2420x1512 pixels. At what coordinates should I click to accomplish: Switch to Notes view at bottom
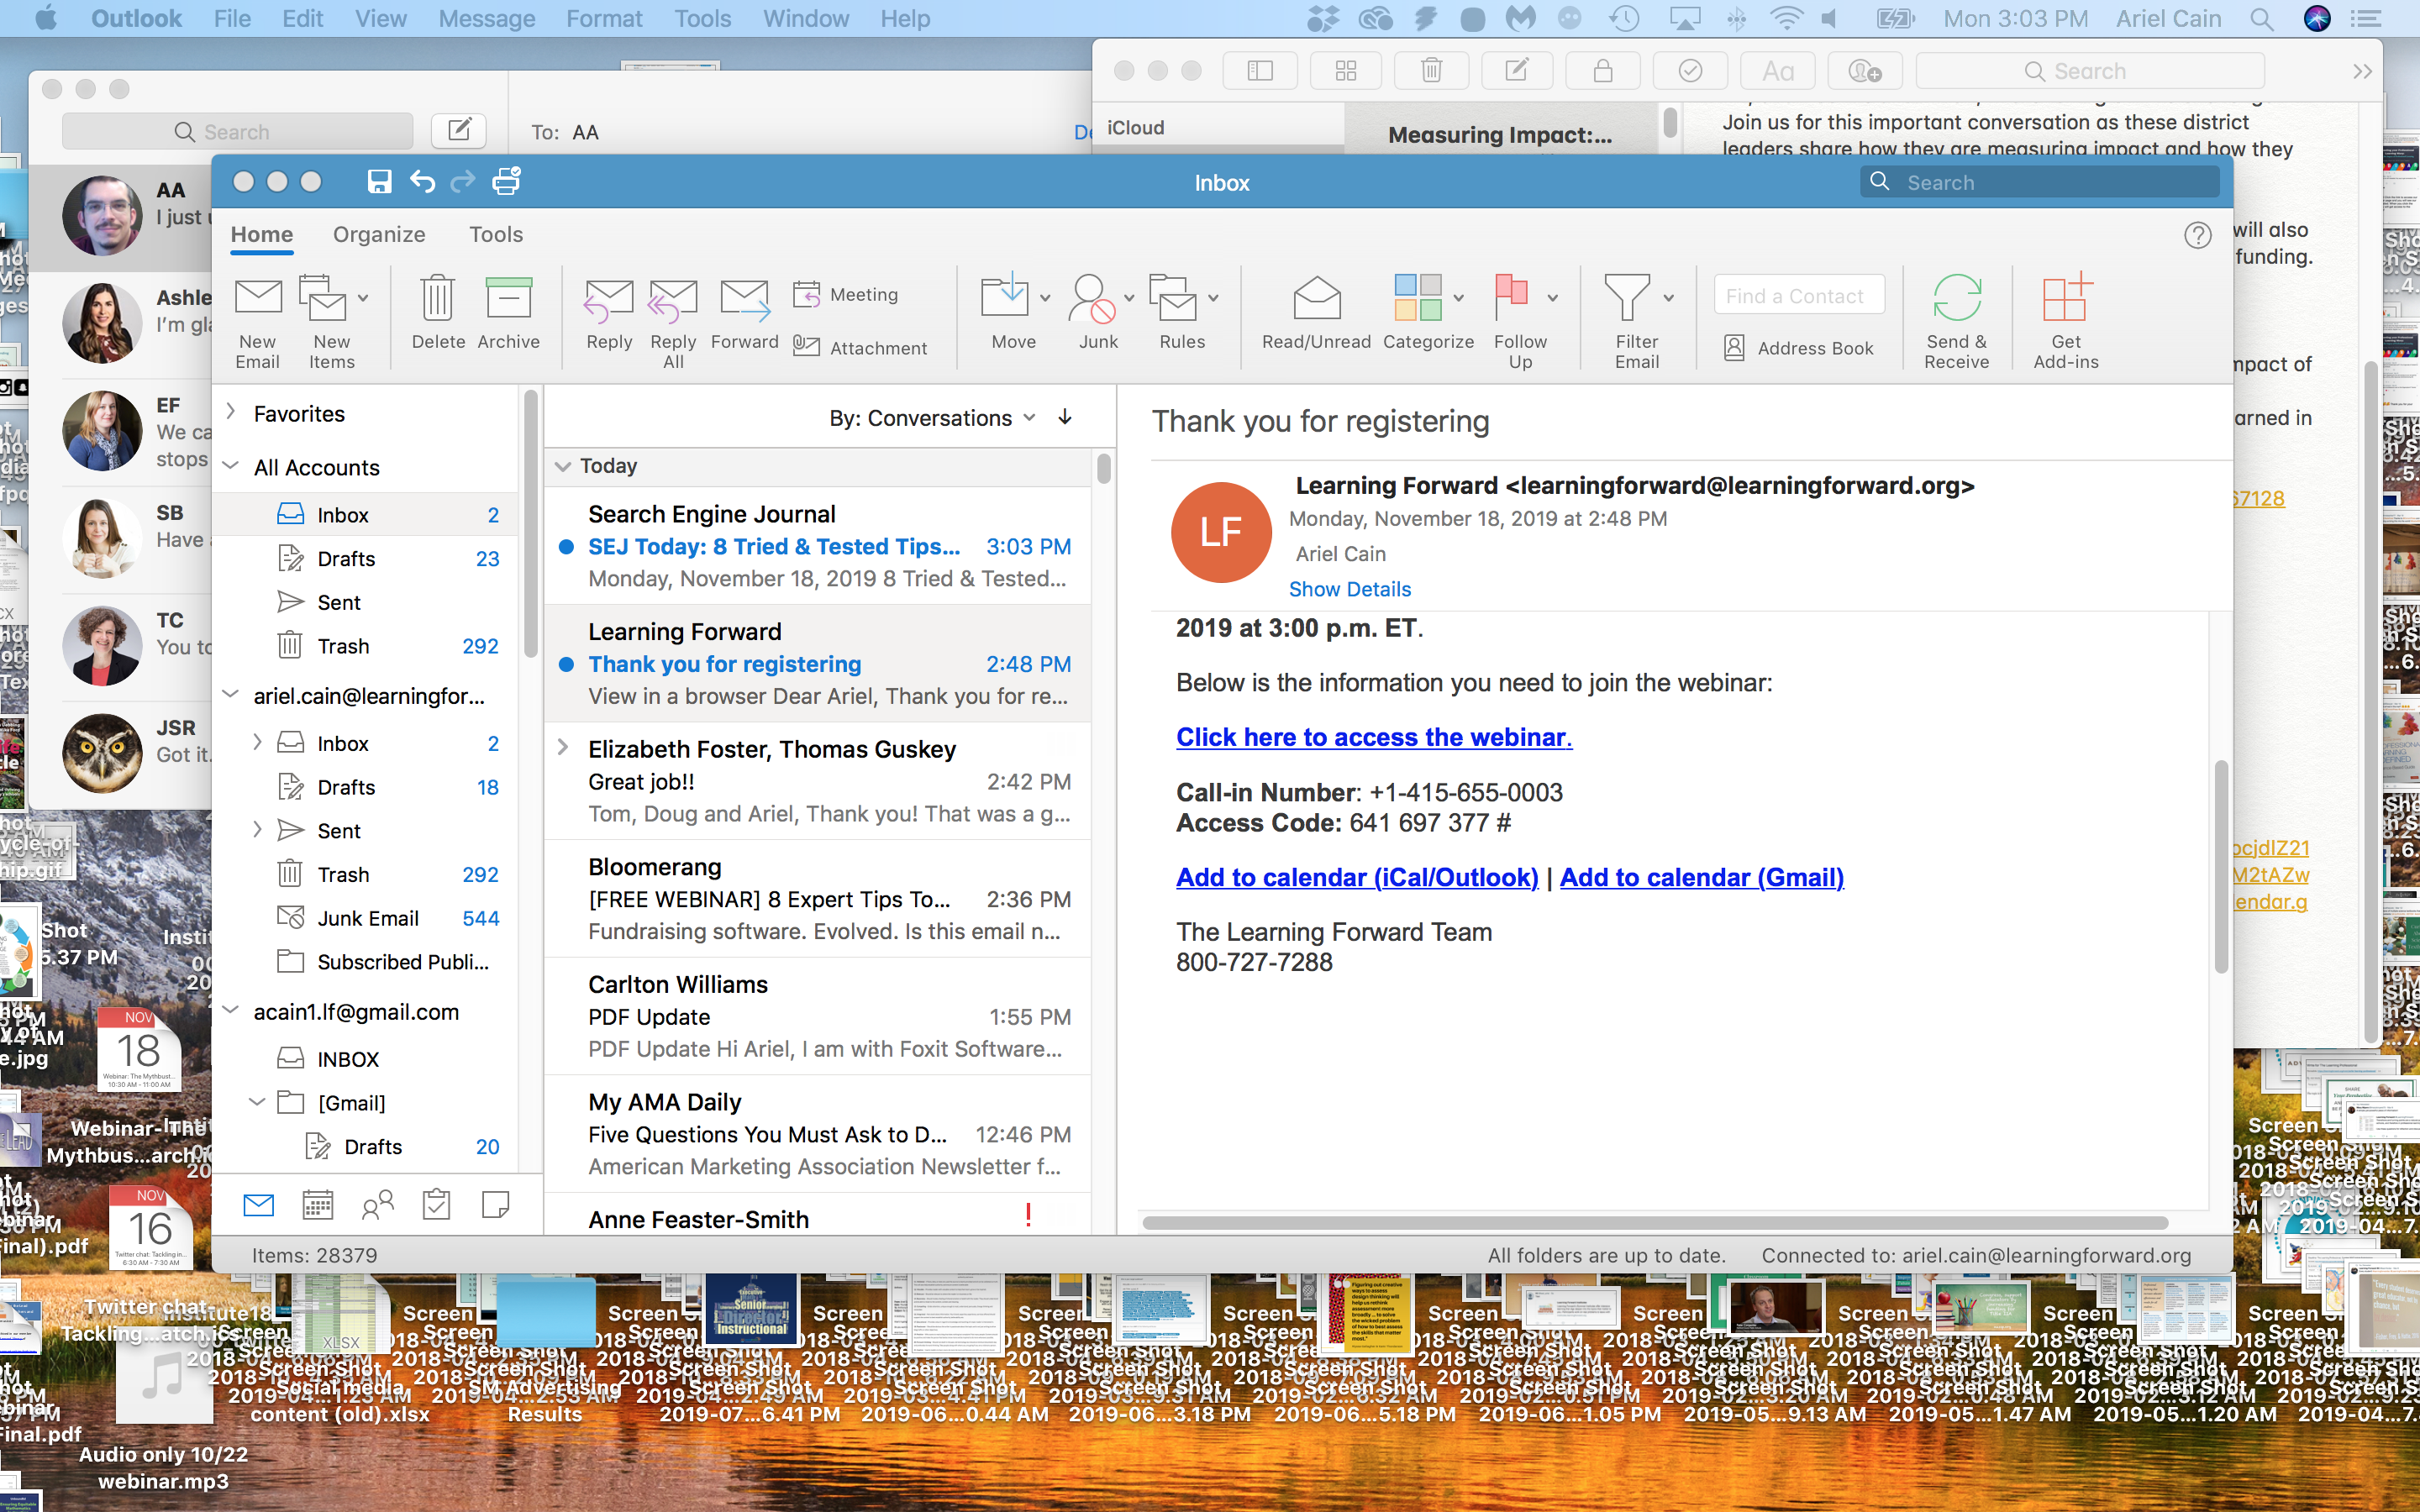pos(496,1205)
